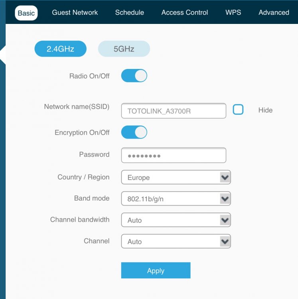Viewport: 298px width, 299px height.
Task: Expand the Band mode dropdown
Action: (176, 199)
